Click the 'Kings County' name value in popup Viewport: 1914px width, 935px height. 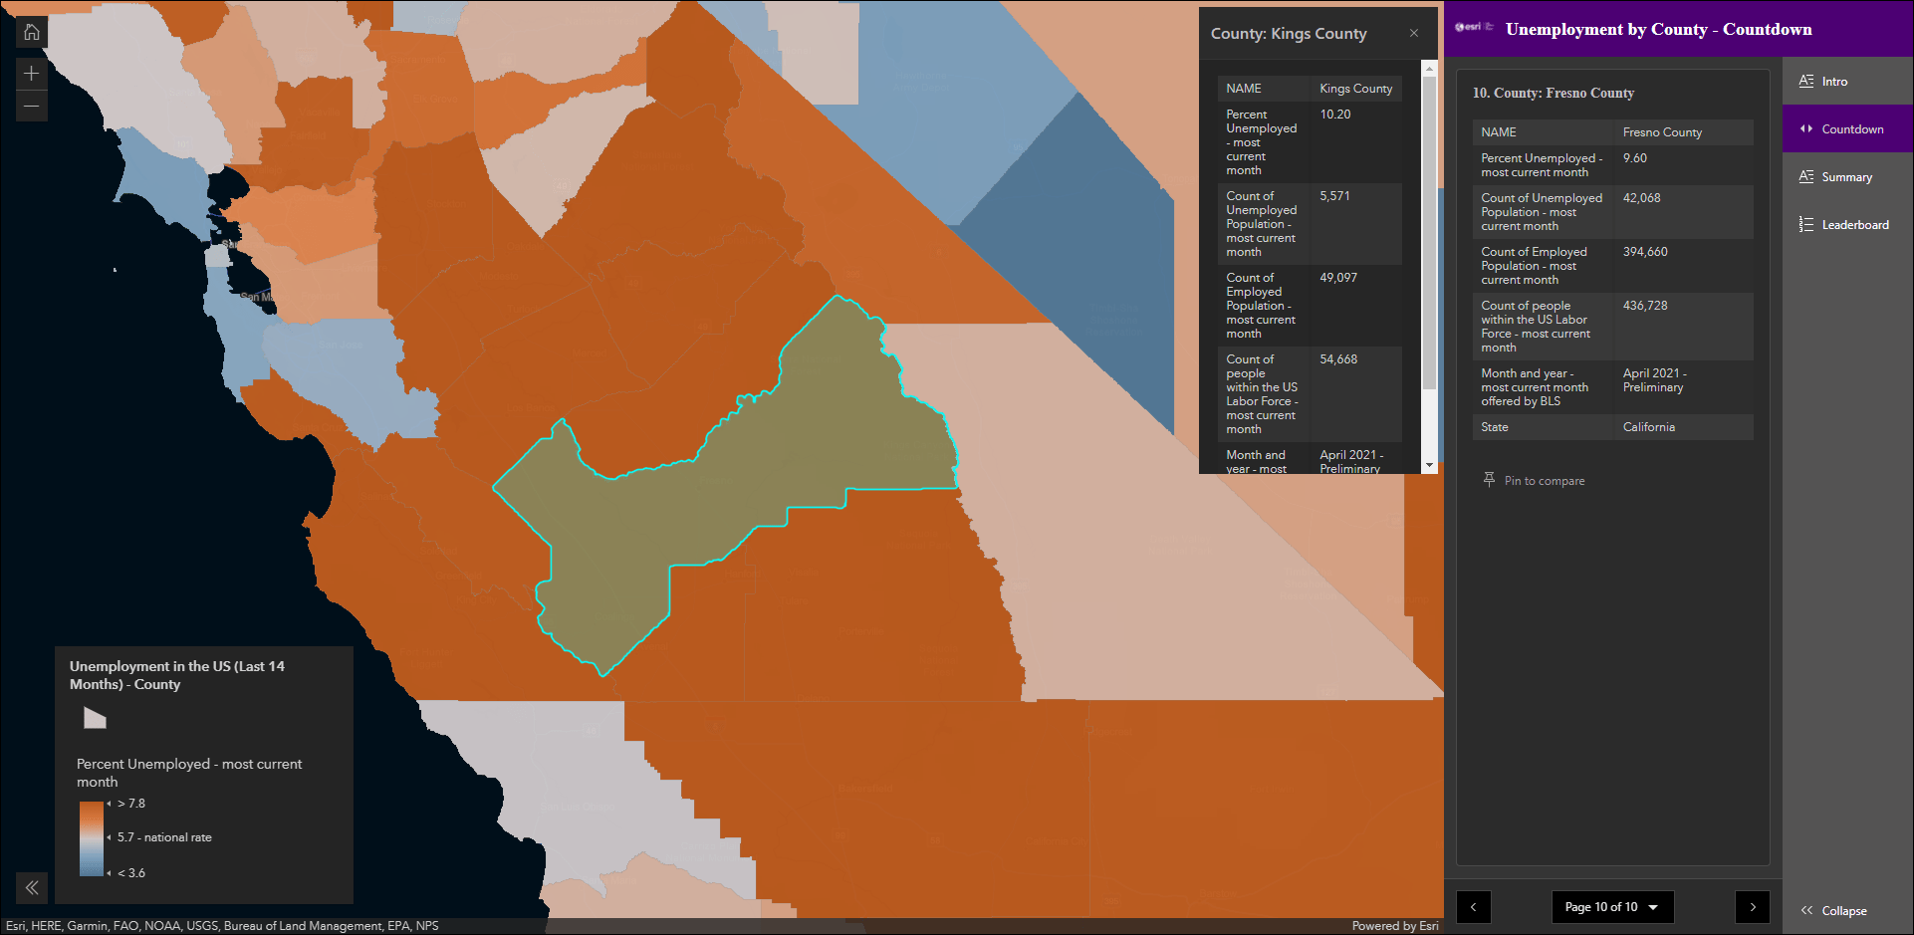[x=1356, y=89]
